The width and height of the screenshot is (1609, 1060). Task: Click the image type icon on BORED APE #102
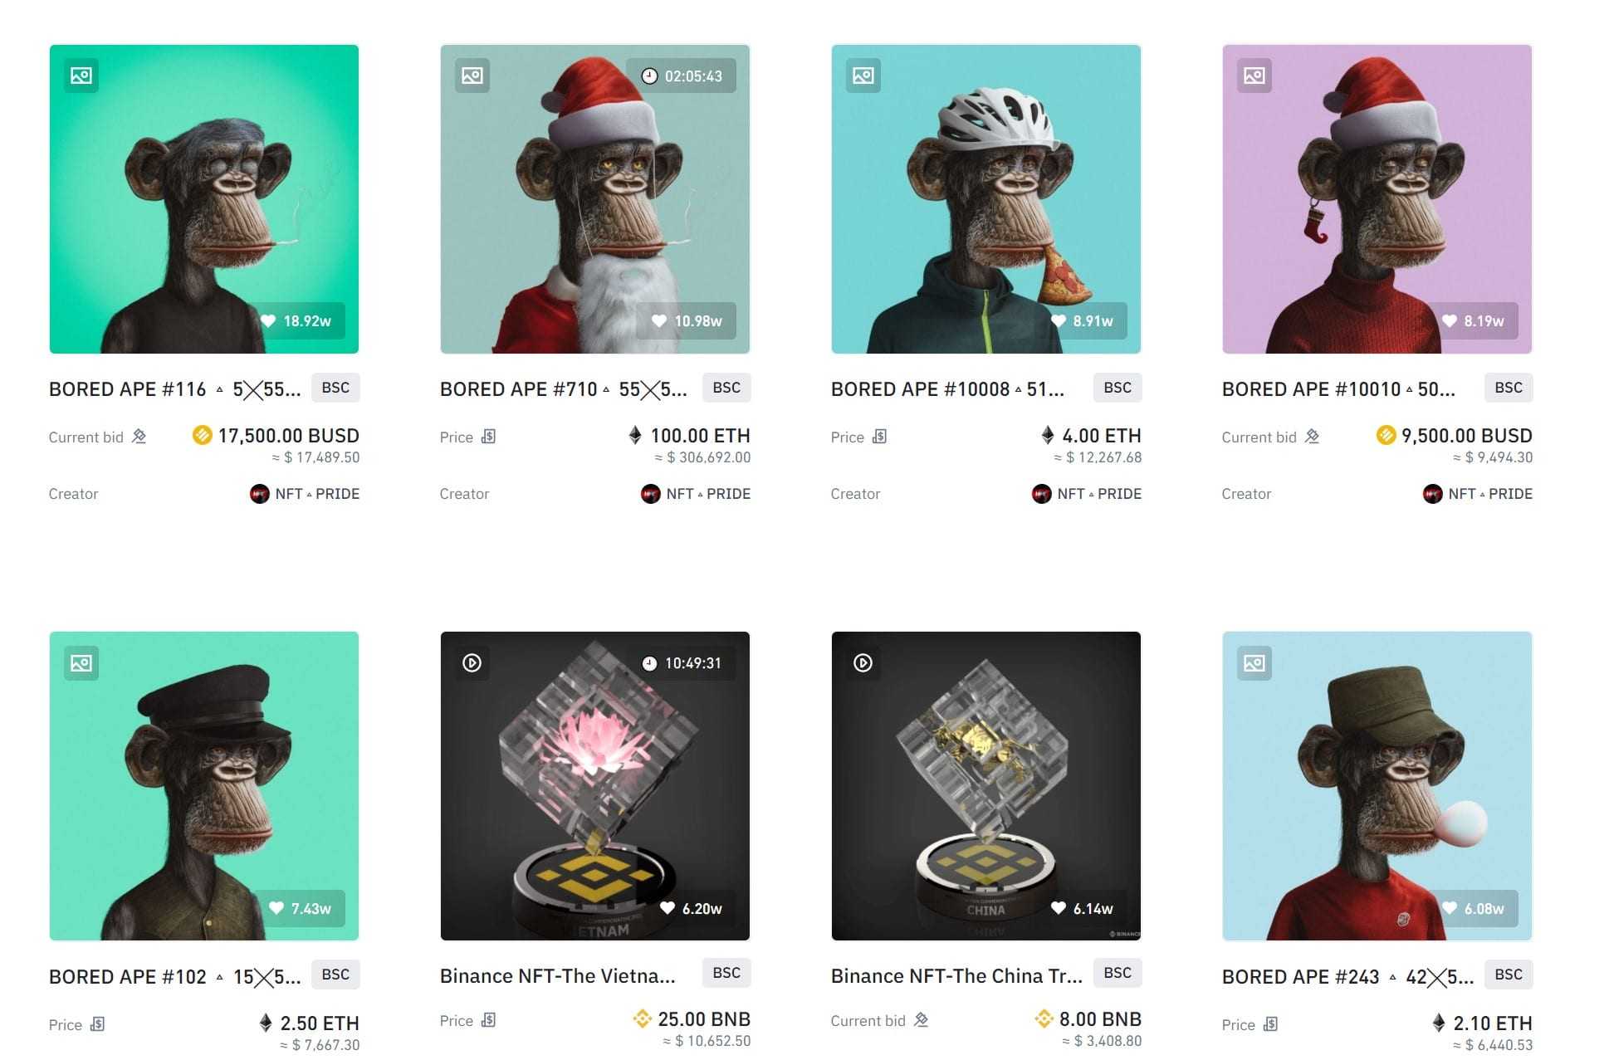[81, 663]
